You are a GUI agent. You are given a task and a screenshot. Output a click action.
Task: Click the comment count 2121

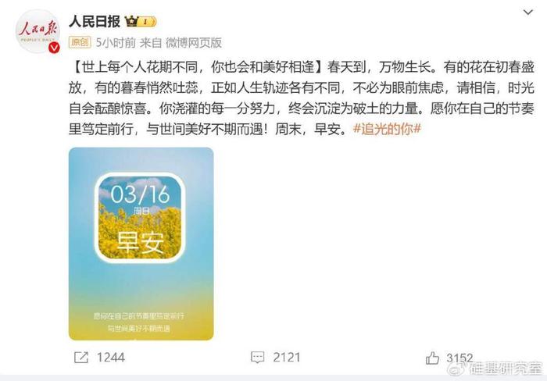click(287, 358)
